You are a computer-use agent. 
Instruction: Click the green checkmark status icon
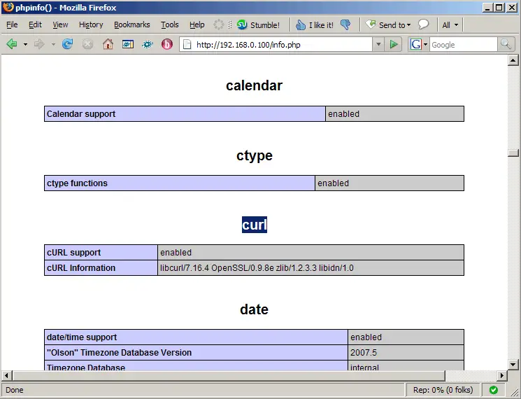point(494,390)
